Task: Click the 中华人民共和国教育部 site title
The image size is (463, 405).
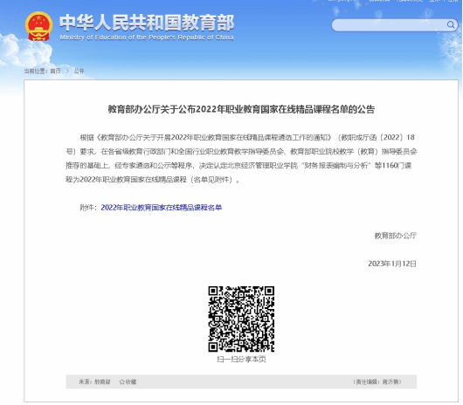Action: (x=147, y=23)
